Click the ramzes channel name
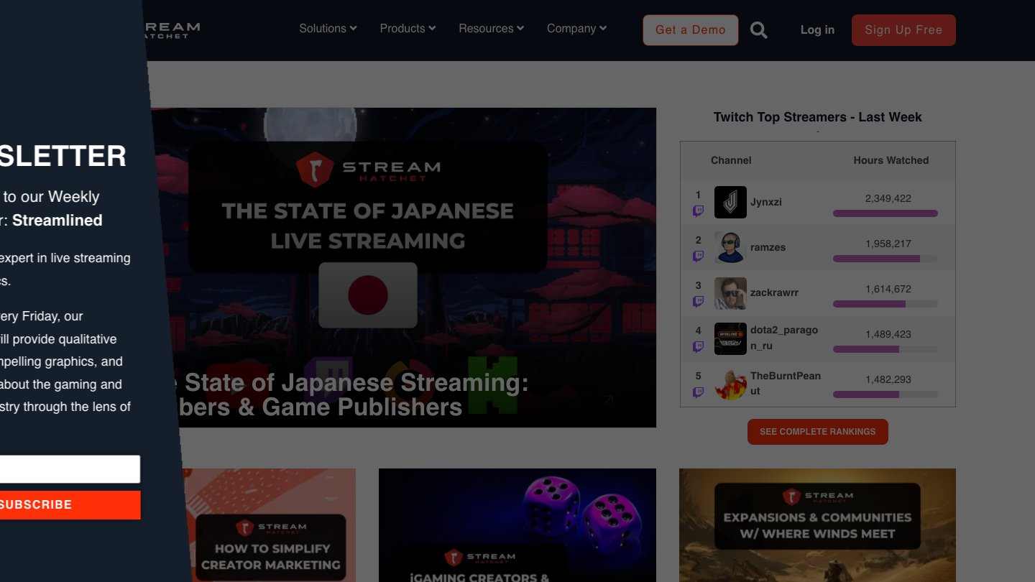 tap(768, 247)
